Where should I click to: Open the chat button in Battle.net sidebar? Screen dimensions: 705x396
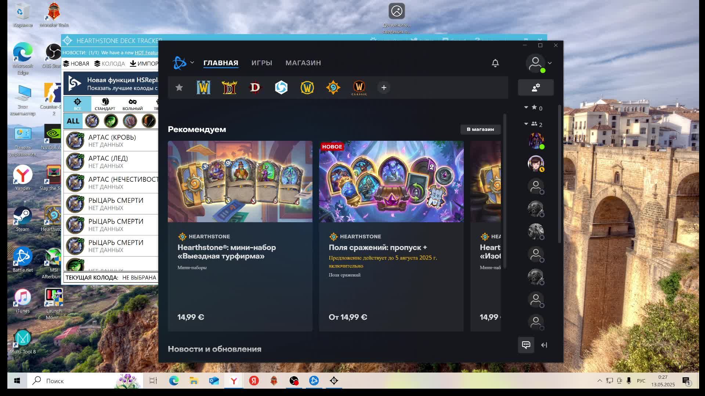point(526,345)
